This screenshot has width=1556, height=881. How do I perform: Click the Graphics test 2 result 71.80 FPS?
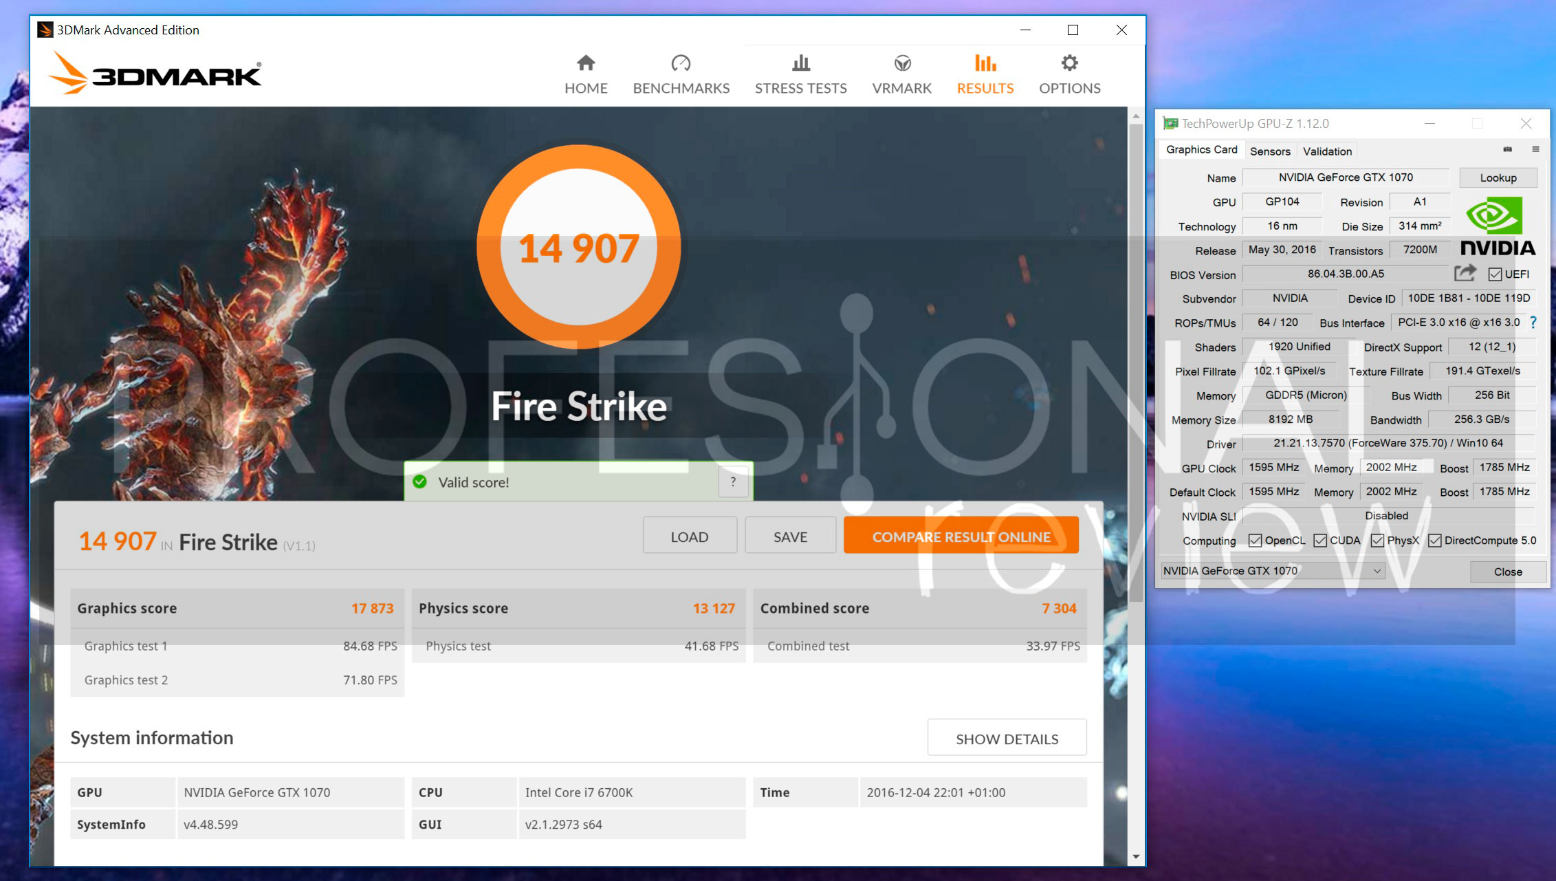point(370,679)
